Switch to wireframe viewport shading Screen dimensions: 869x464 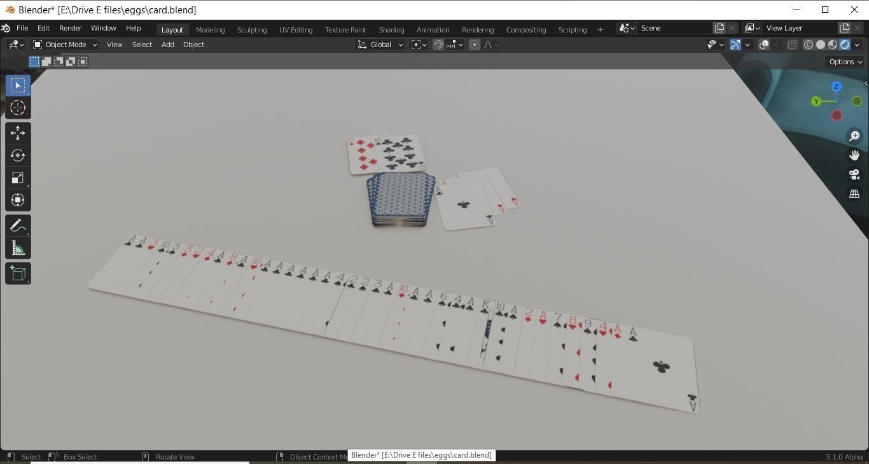pos(809,45)
